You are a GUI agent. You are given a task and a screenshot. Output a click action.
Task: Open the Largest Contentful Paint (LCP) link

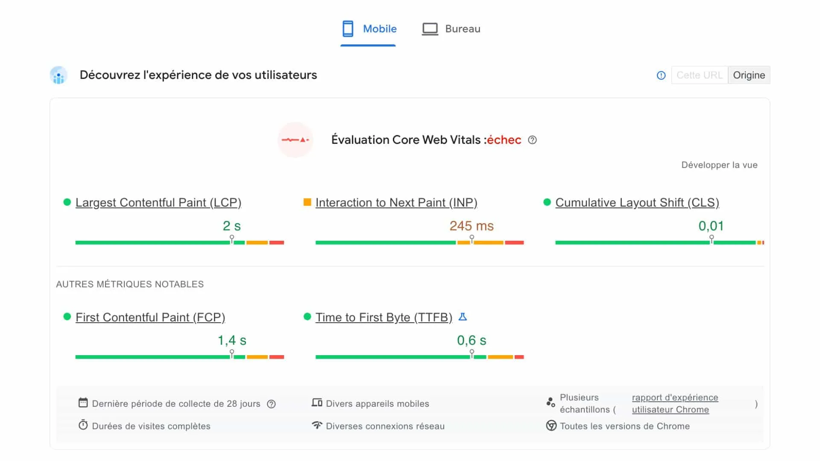click(158, 203)
